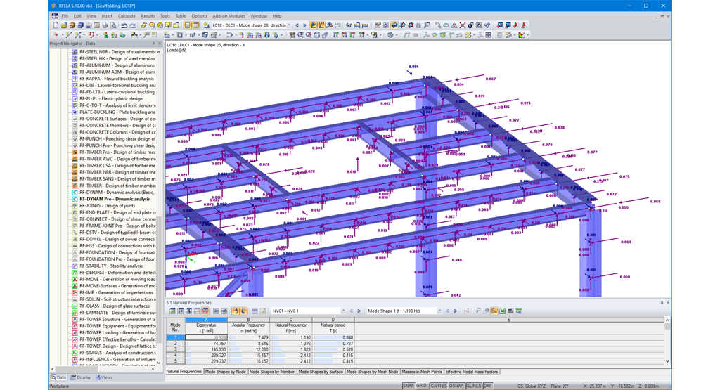This screenshot has height=390, width=720.
Task: Switch to the Mode Shapes by Member tab
Action: pyautogui.click(x=272, y=372)
